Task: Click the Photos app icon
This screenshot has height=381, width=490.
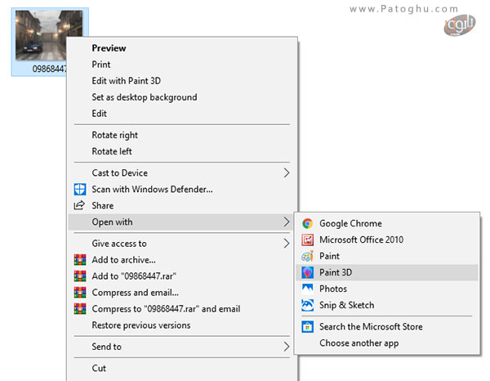Action: [308, 289]
